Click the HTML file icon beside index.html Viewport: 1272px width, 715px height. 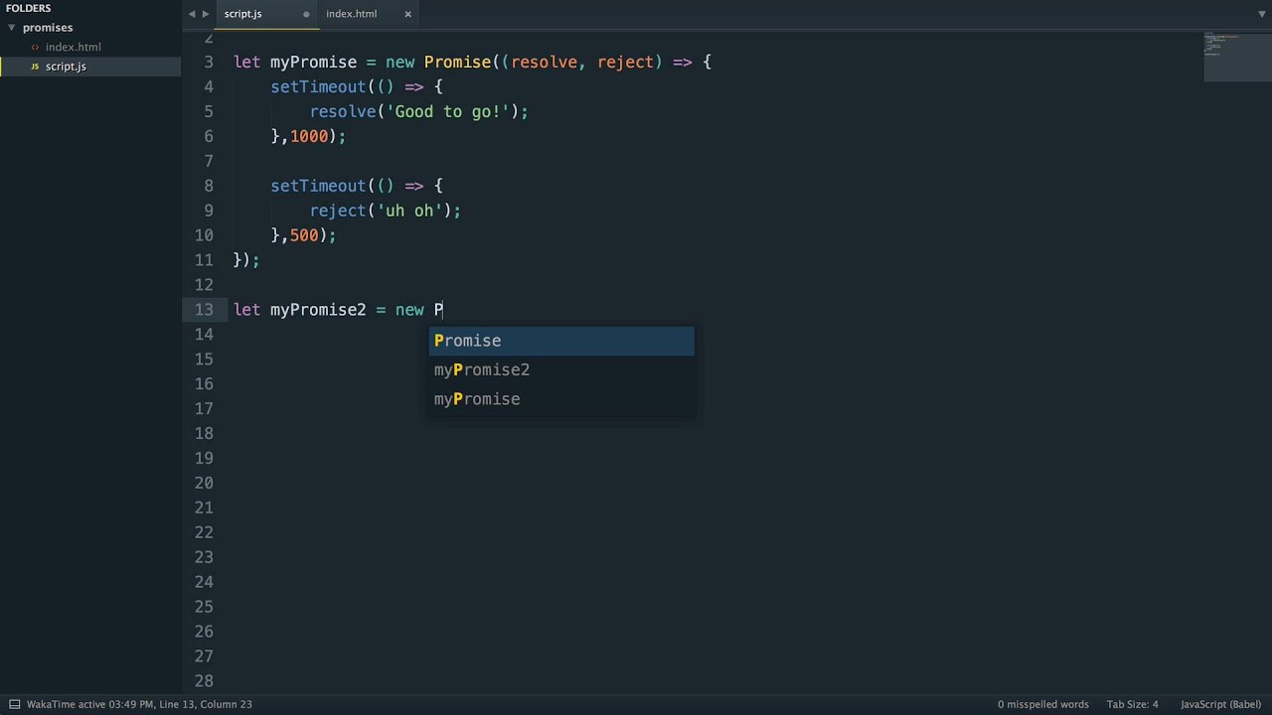coord(35,47)
